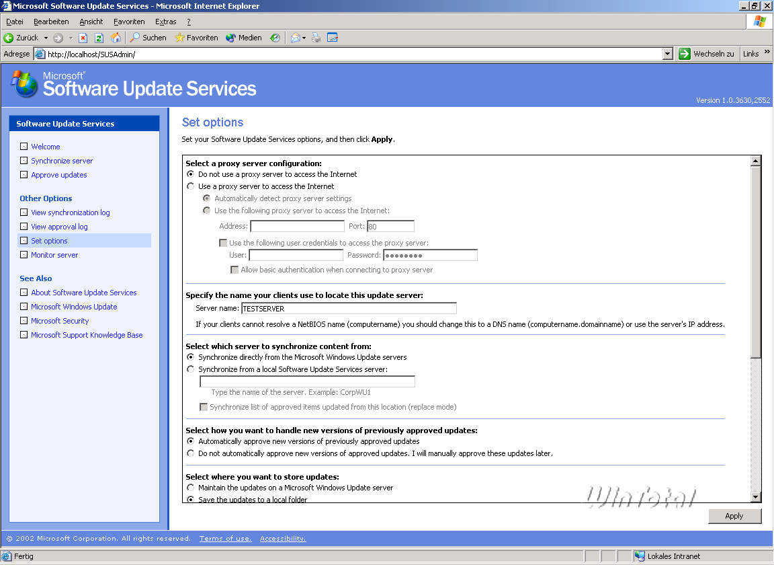This screenshot has height=565, width=774.
Task: Click the proxy Port input field
Action: tap(390, 227)
